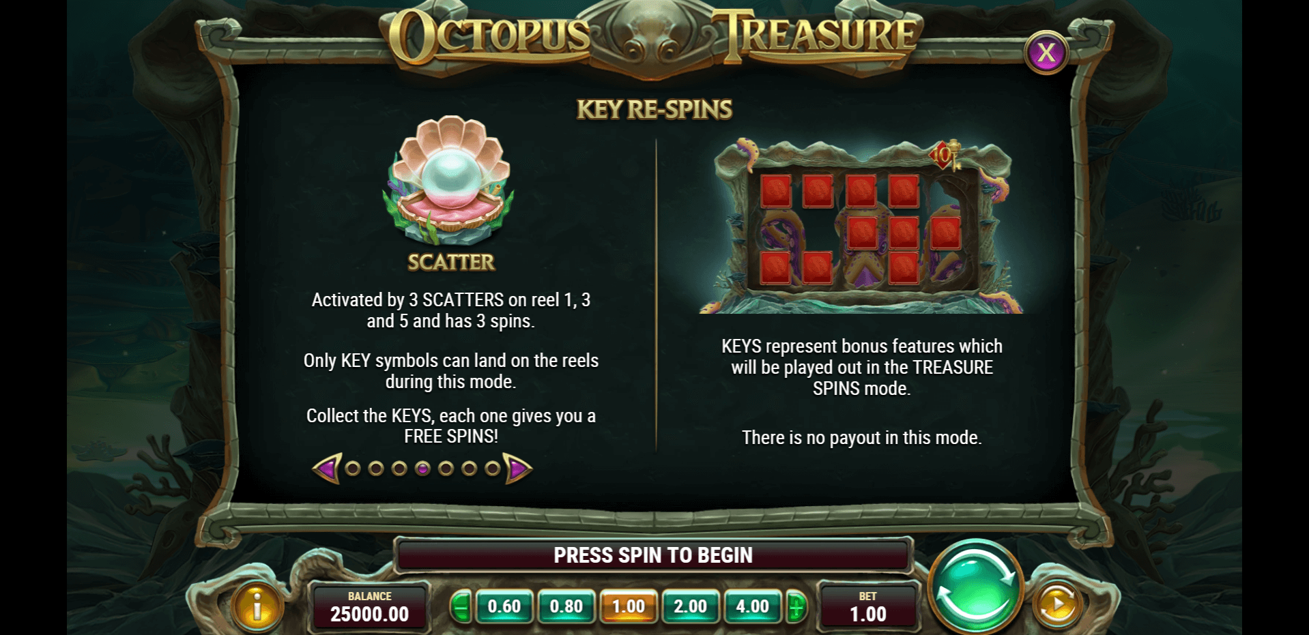Select the fifth page indicator dot

click(446, 469)
